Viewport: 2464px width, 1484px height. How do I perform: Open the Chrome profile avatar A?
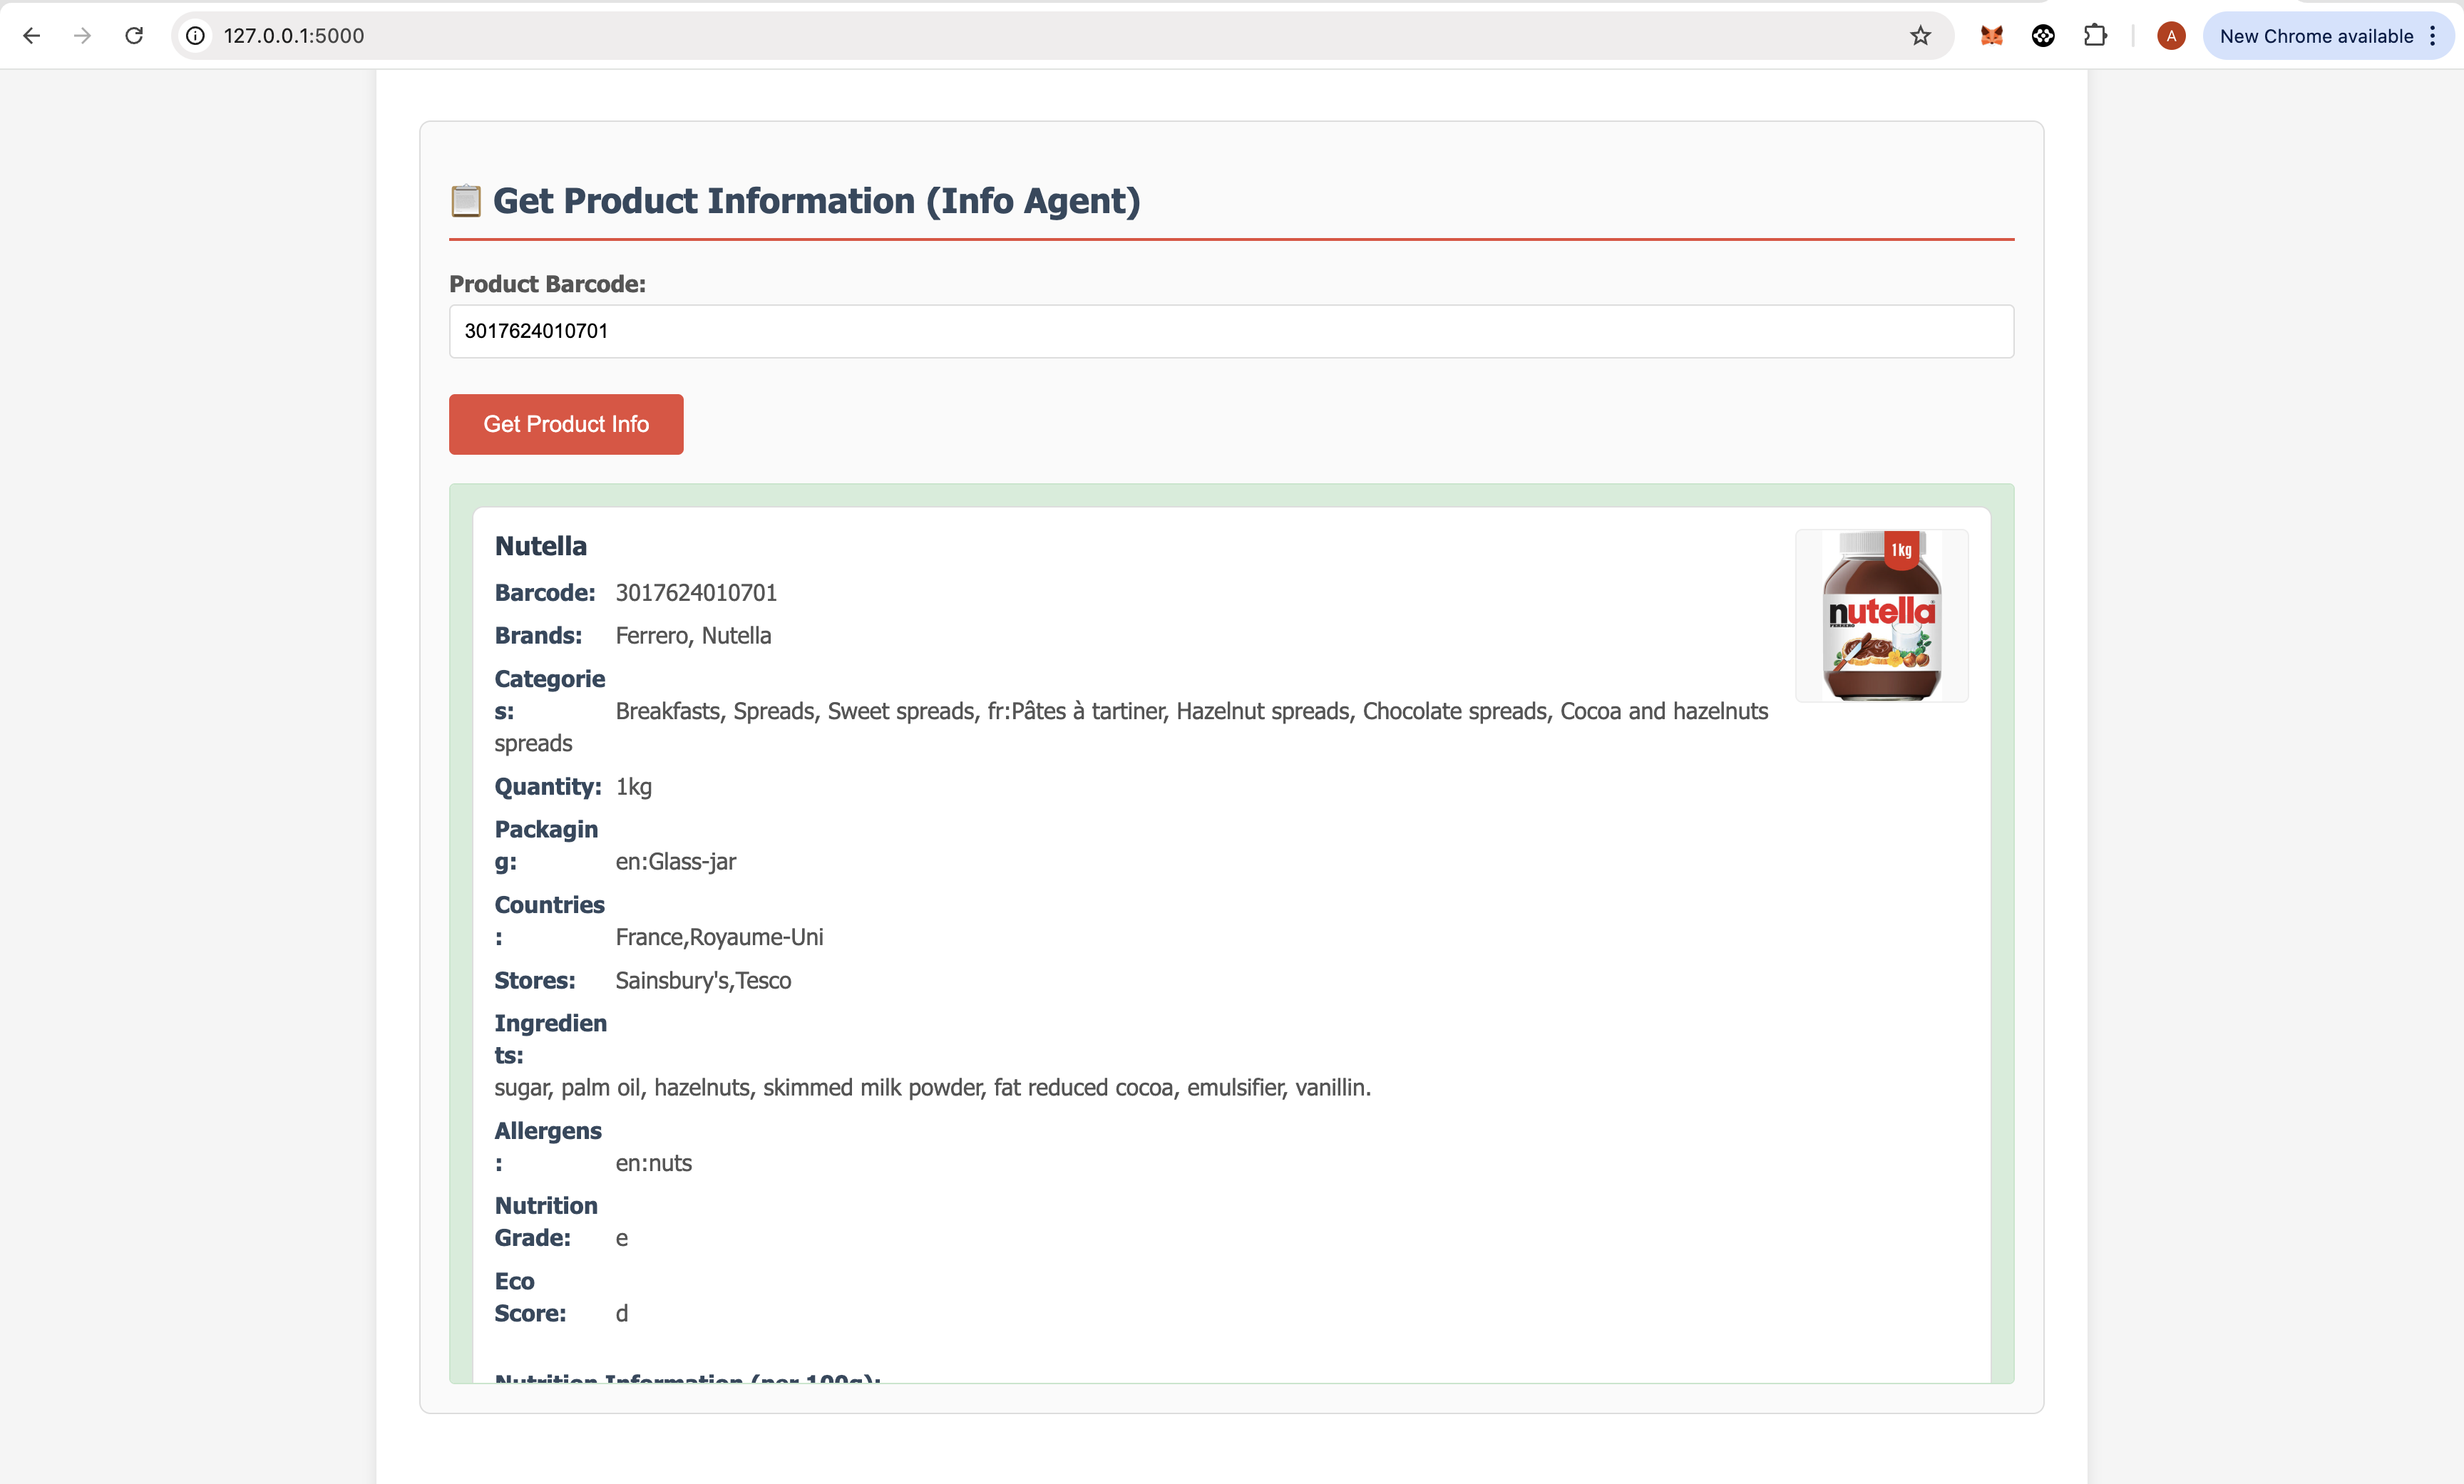tap(2170, 36)
